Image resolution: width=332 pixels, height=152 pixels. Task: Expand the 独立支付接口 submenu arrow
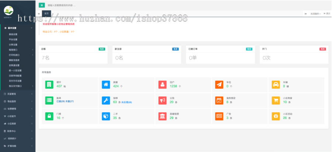[x=33, y=86]
